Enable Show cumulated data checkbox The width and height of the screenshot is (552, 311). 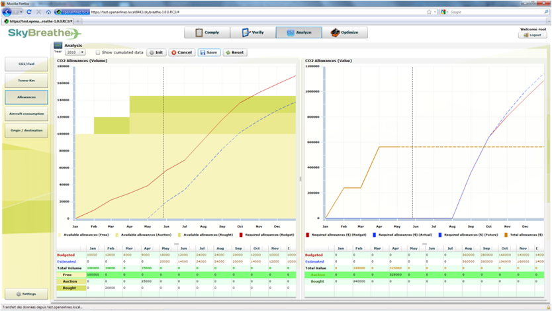point(98,52)
